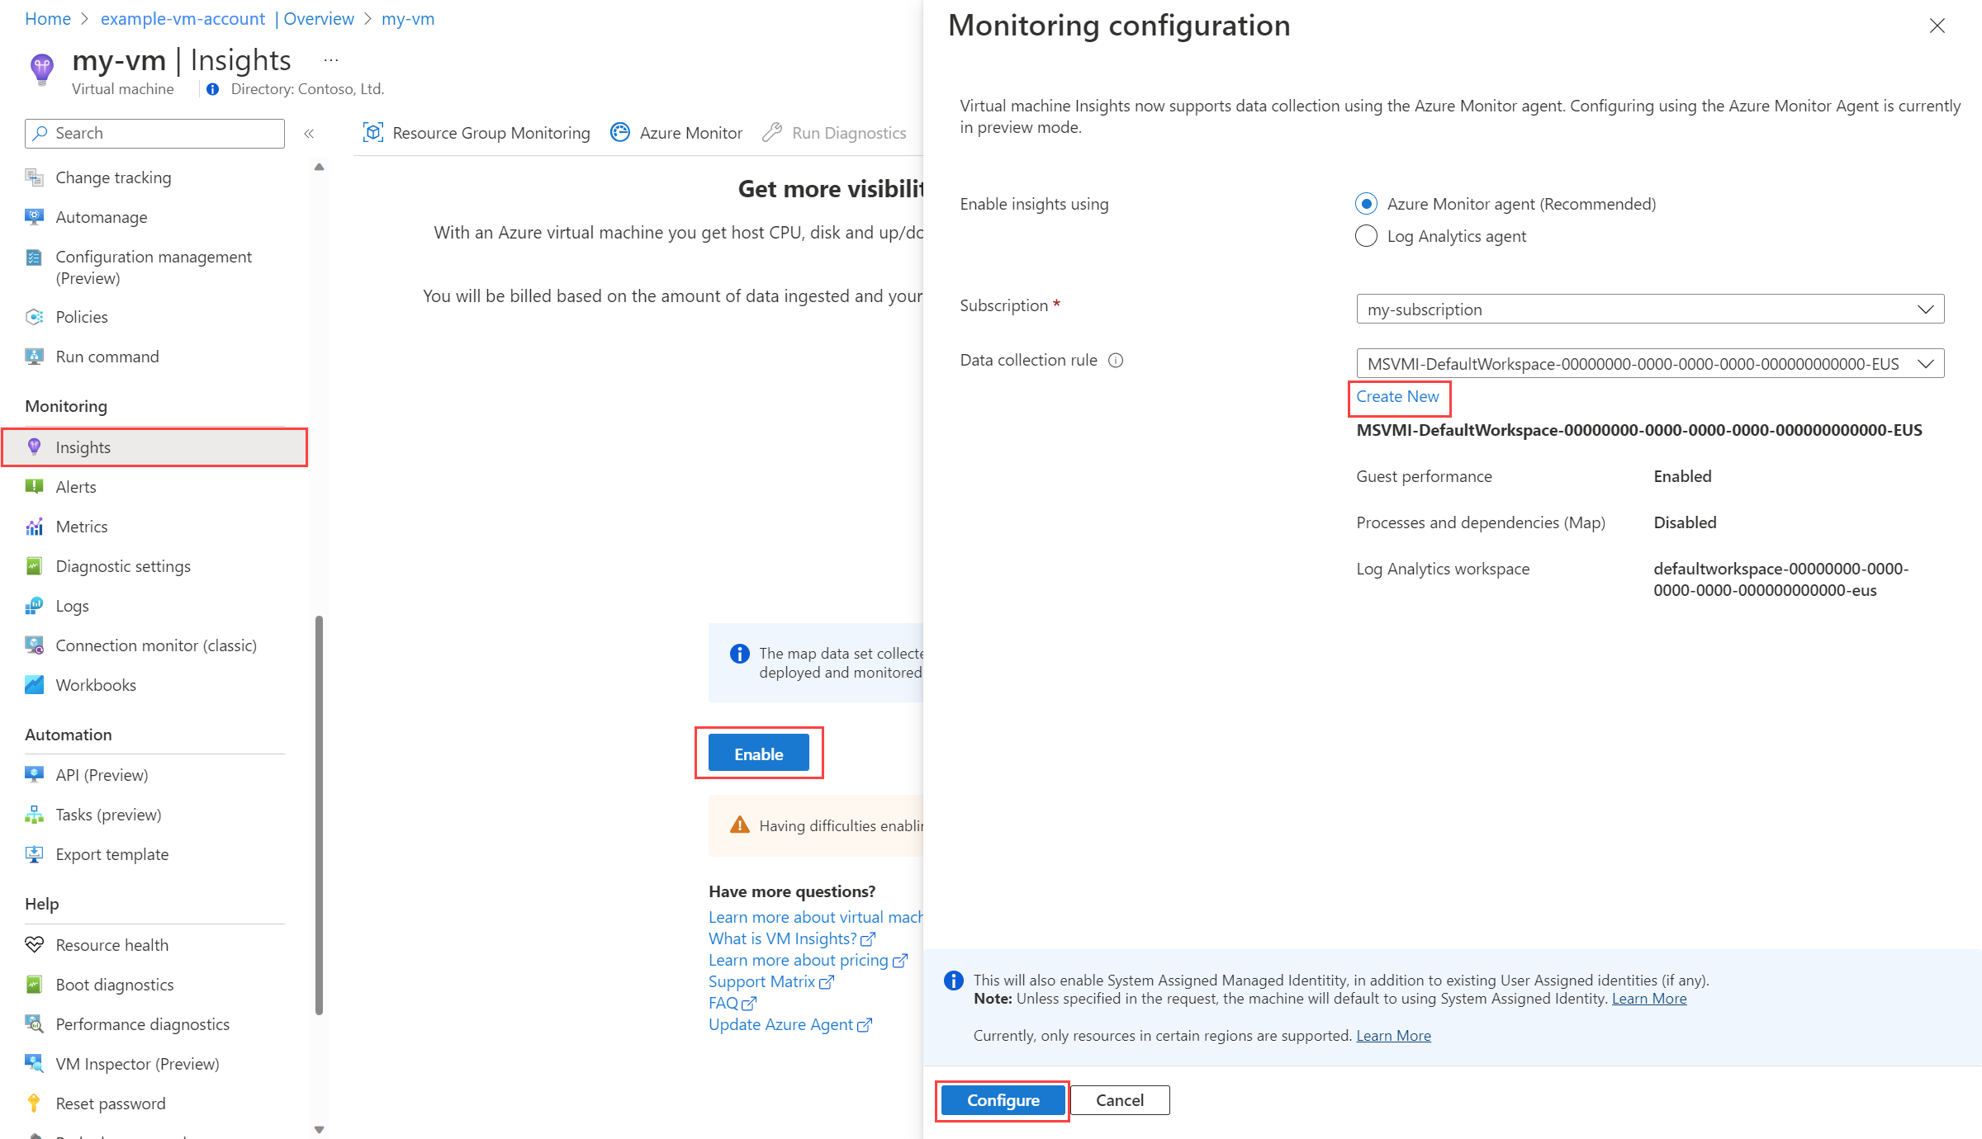1982x1139 pixels.
Task: Click the Directory info icon
Action: (213, 89)
